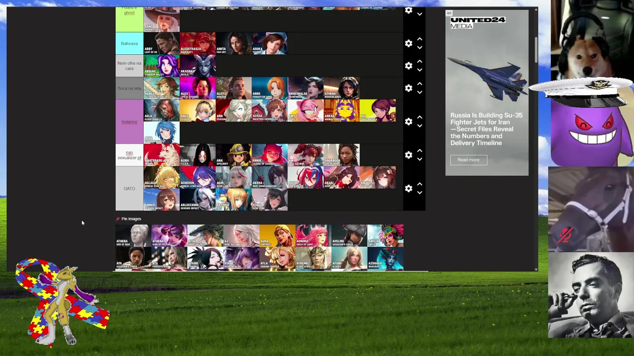
Task: Select Arlecchino Genshin Impact image
Action: point(198,200)
